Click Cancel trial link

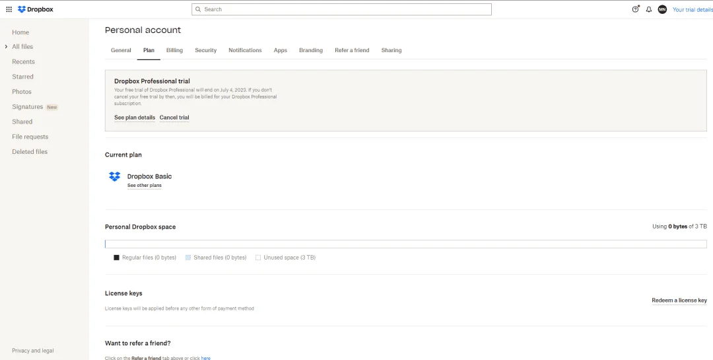click(x=174, y=118)
